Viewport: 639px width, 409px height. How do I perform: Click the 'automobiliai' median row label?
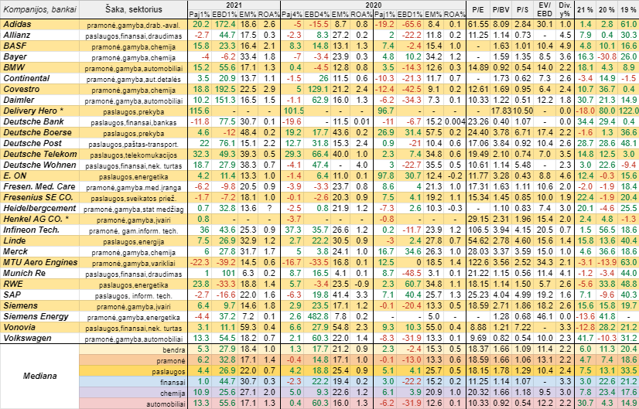tap(134, 404)
